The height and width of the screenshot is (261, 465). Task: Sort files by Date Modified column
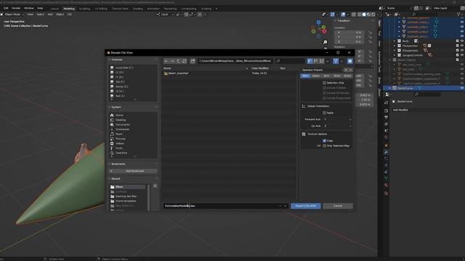click(x=260, y=68)
